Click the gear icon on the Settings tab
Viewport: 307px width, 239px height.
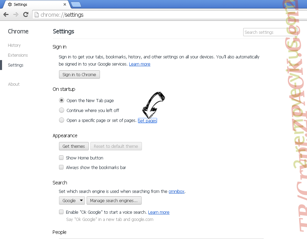(10, 4)
